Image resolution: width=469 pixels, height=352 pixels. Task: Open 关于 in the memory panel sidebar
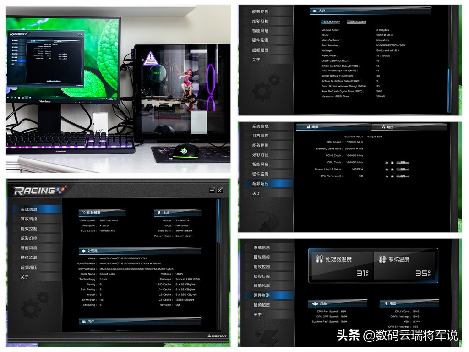(268, 60)
